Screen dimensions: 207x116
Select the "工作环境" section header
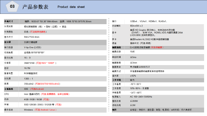[116, 80]
